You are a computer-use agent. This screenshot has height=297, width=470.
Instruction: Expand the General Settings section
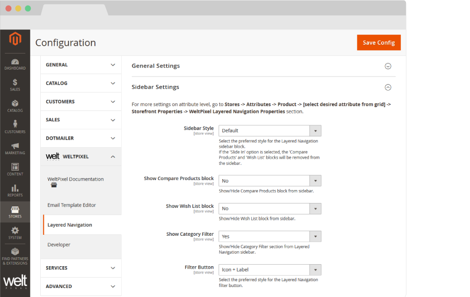pyautogui.click(x=388, y=66)
